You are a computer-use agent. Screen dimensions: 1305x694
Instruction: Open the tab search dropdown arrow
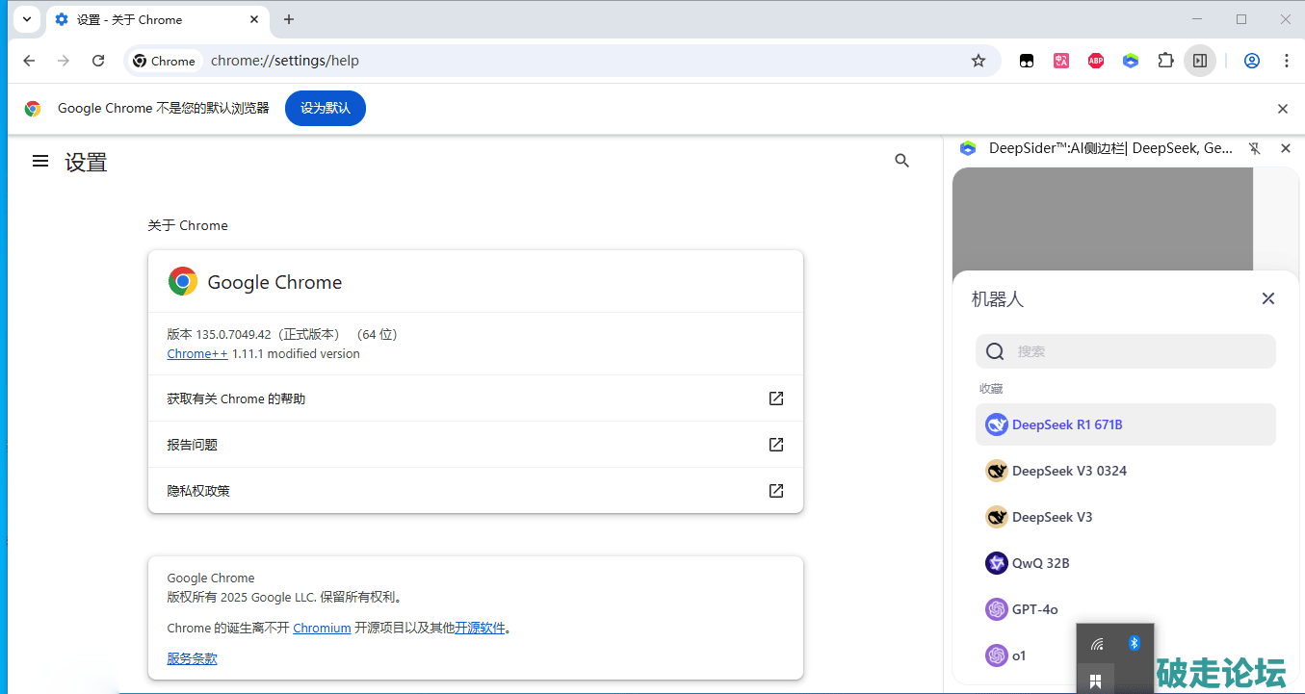pos(27,19)
